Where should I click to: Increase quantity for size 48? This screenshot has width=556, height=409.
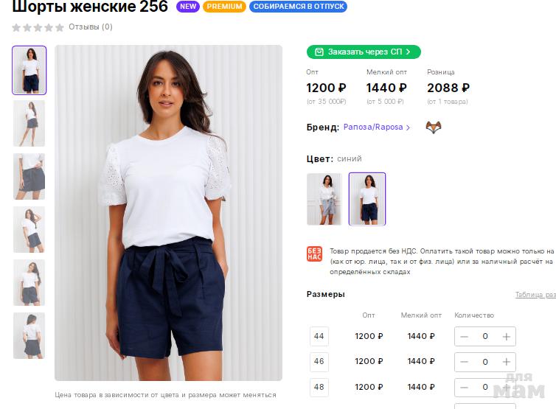tap(507, 387)
